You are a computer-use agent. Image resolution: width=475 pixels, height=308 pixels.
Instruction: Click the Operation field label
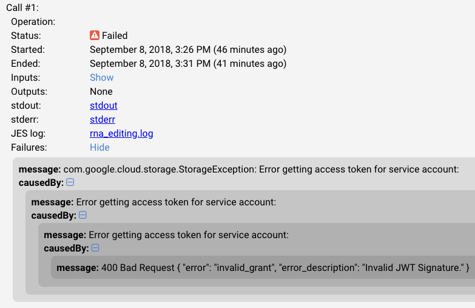click(x=33, y=21)
